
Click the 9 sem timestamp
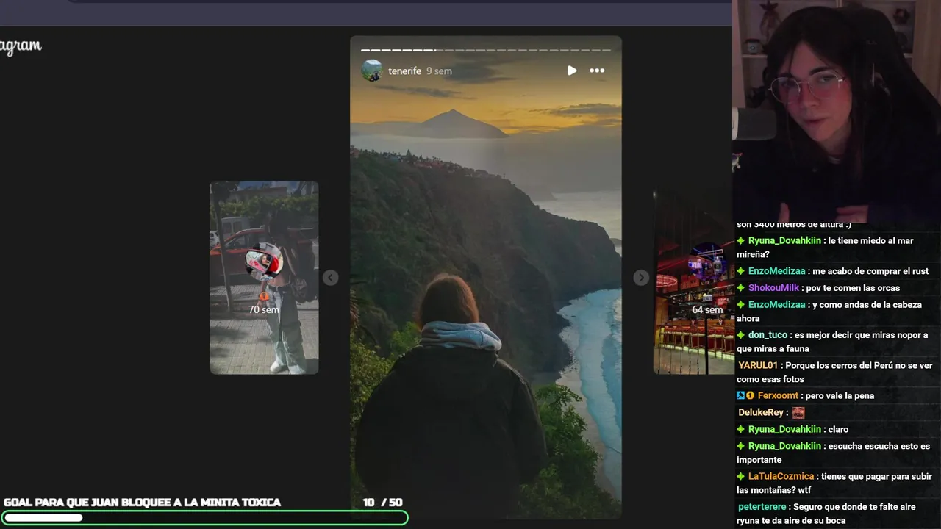[x=439, y=71]
